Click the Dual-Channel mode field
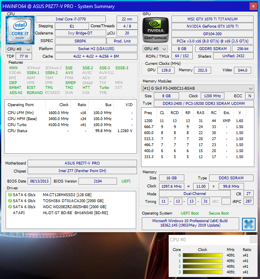 pos(195,194)
